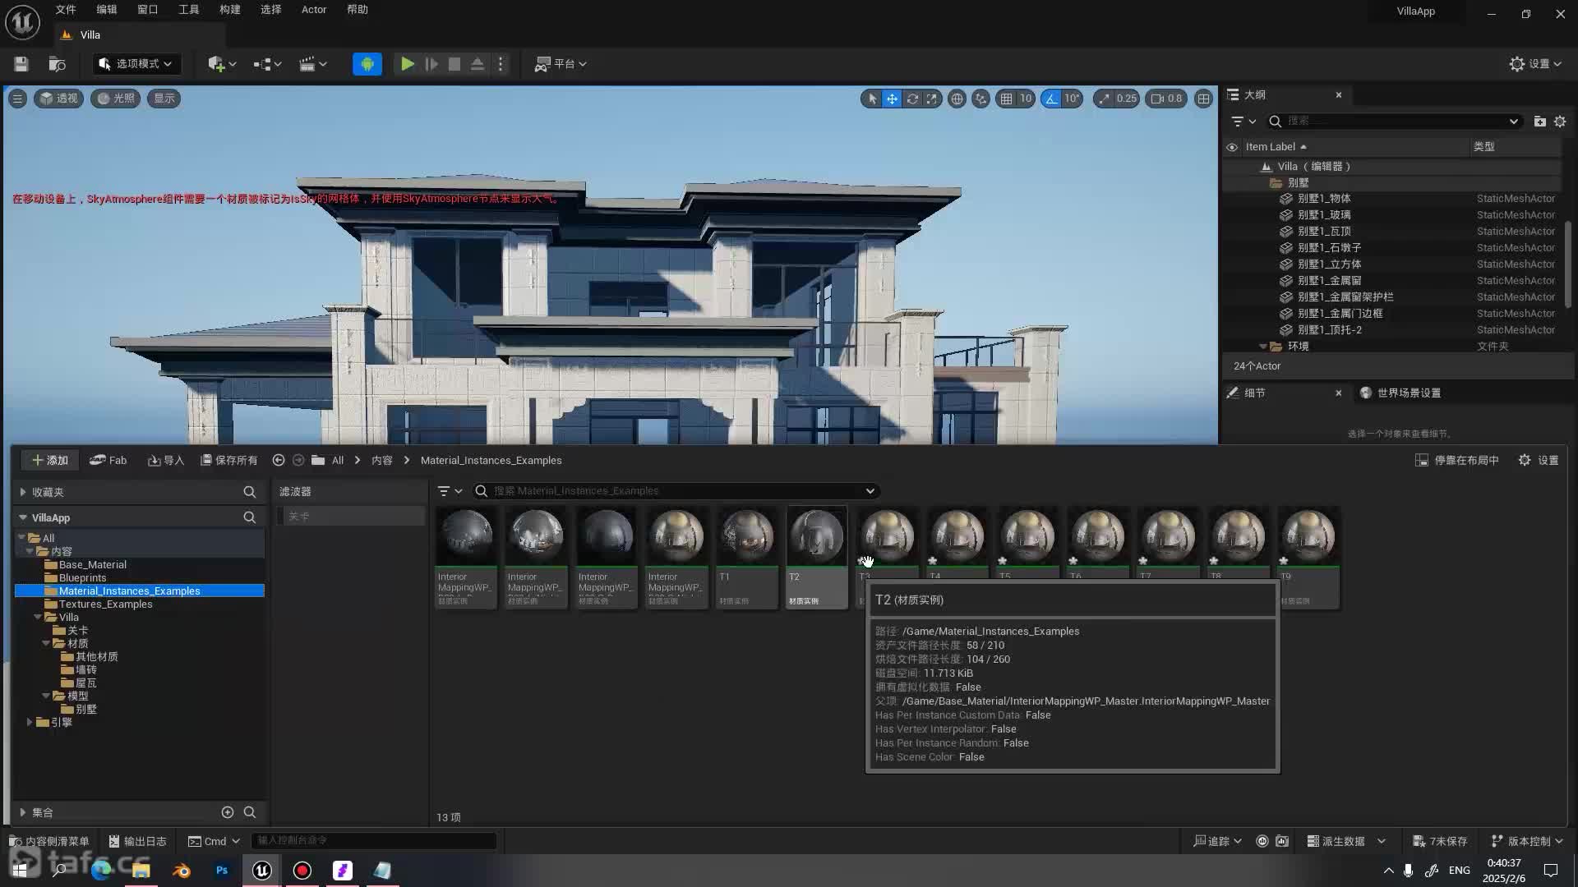Activate the scale gizmo tool

tap(932, 99)
